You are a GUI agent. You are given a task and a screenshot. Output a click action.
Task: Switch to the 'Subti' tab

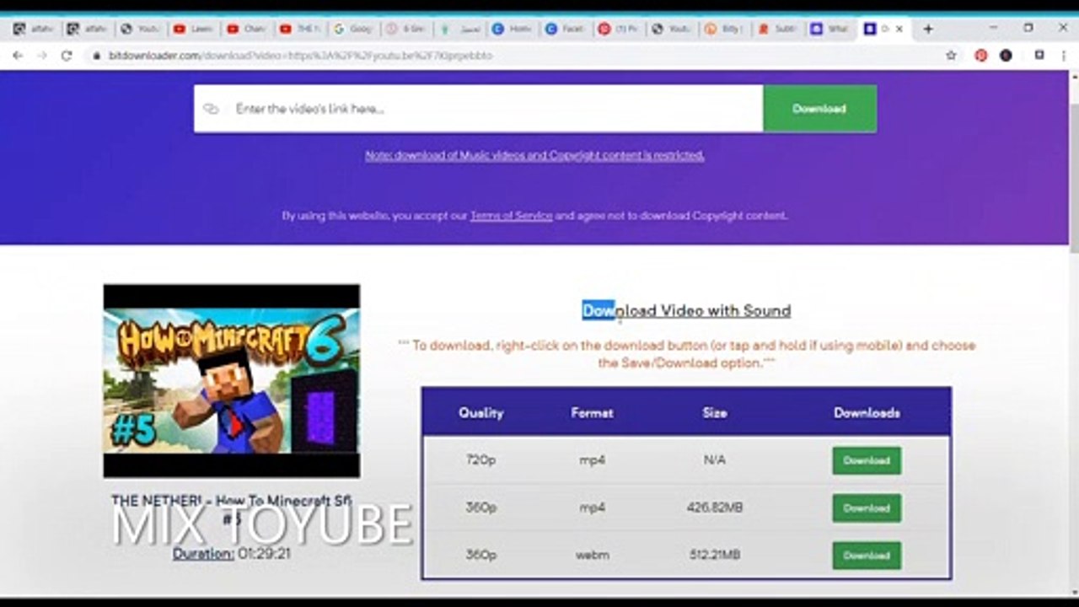point(778,29)
